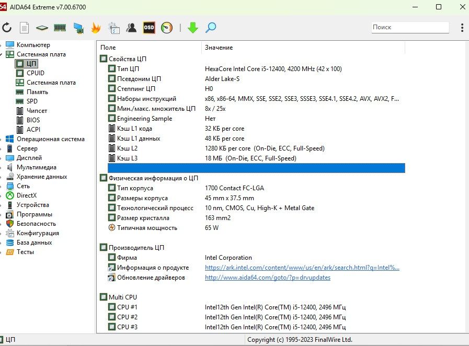Click the CPU #3 row
The width and height of the screenshot is (469, 346).
(x=256, y=327)
